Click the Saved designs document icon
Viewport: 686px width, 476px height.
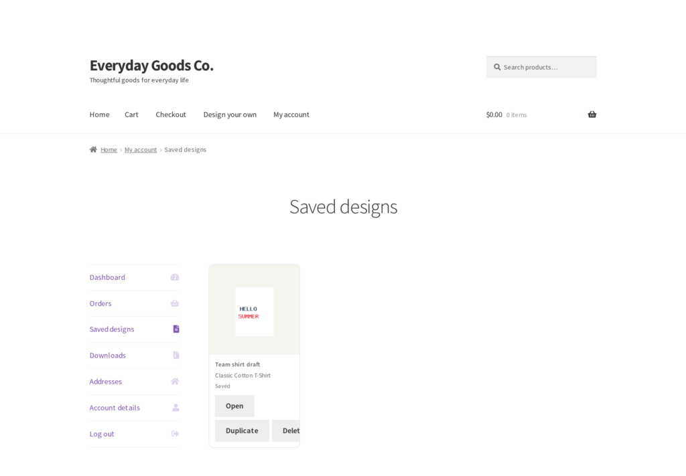176,329
